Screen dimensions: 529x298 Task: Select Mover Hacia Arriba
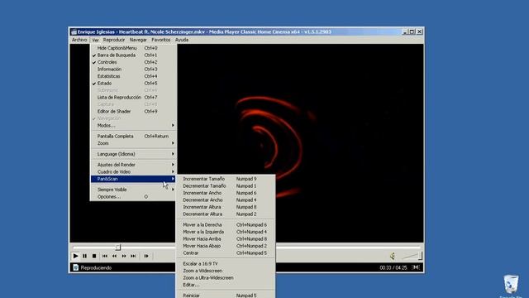click(226, 239)
